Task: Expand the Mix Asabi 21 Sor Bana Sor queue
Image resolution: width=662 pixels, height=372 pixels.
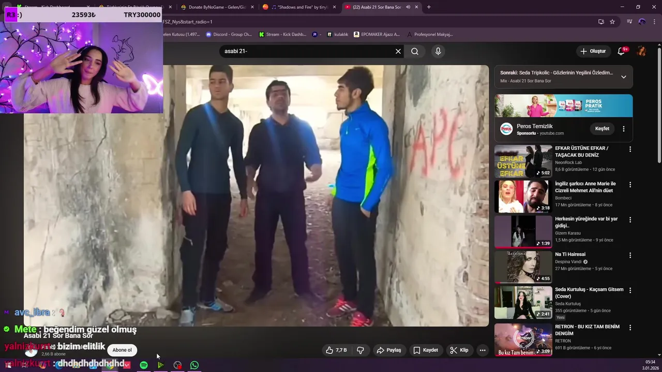Action: pyautogui.click(x=624, y=77)
